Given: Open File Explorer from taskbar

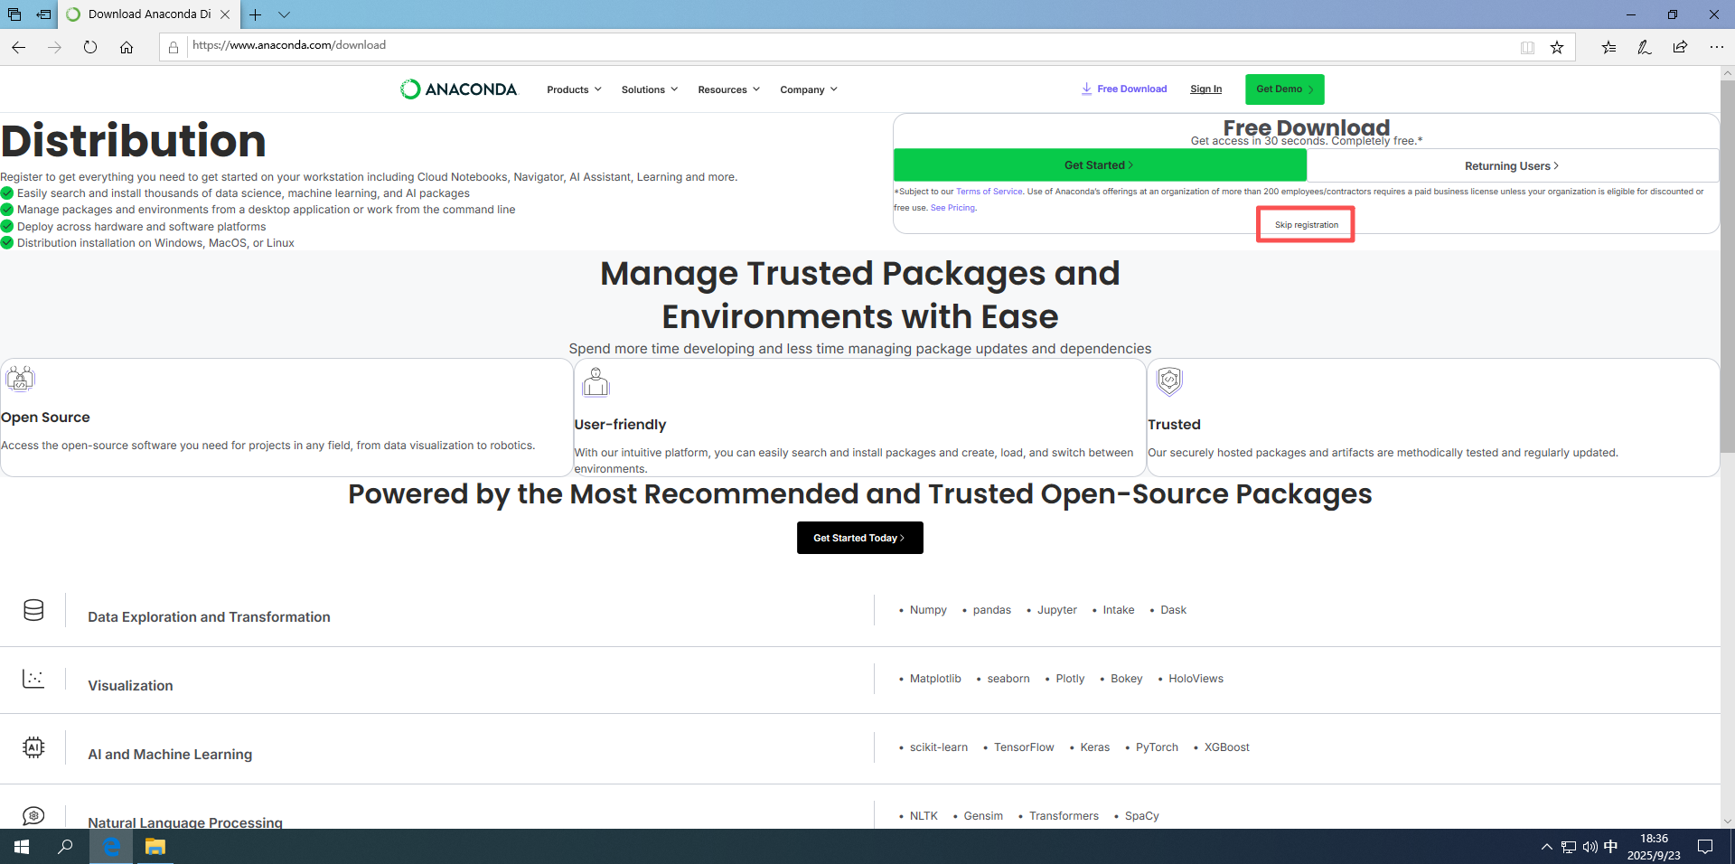Looking at the screenshot, I should tap(155, 847).
